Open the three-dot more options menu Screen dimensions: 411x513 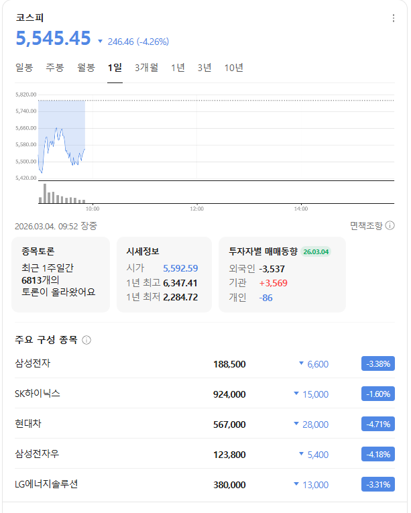[394, 18]
